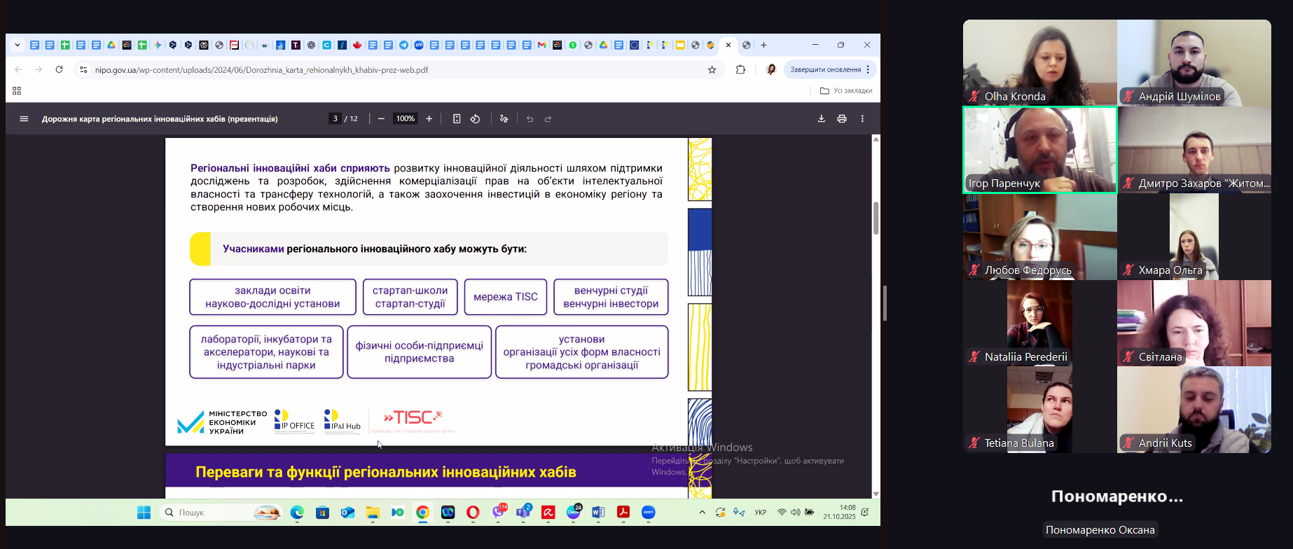Viewport: 1293px width, 549px height.
Task: Expand the browser tab search dropdown
Action: pos(18,46)
